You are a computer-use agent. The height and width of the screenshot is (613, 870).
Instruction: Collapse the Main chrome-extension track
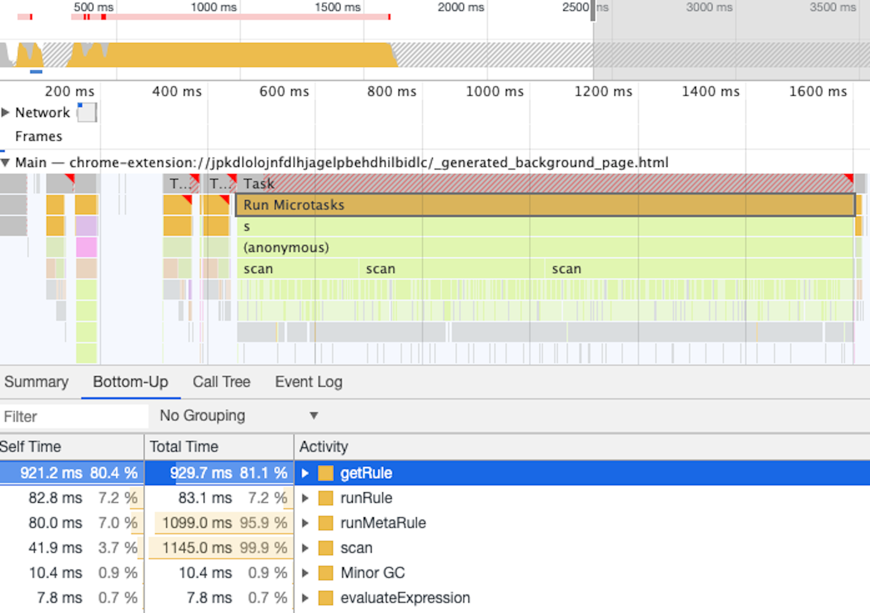pyautogui.click(x=5, y=162)
